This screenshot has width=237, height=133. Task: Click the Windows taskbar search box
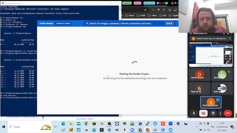[30, 127]
